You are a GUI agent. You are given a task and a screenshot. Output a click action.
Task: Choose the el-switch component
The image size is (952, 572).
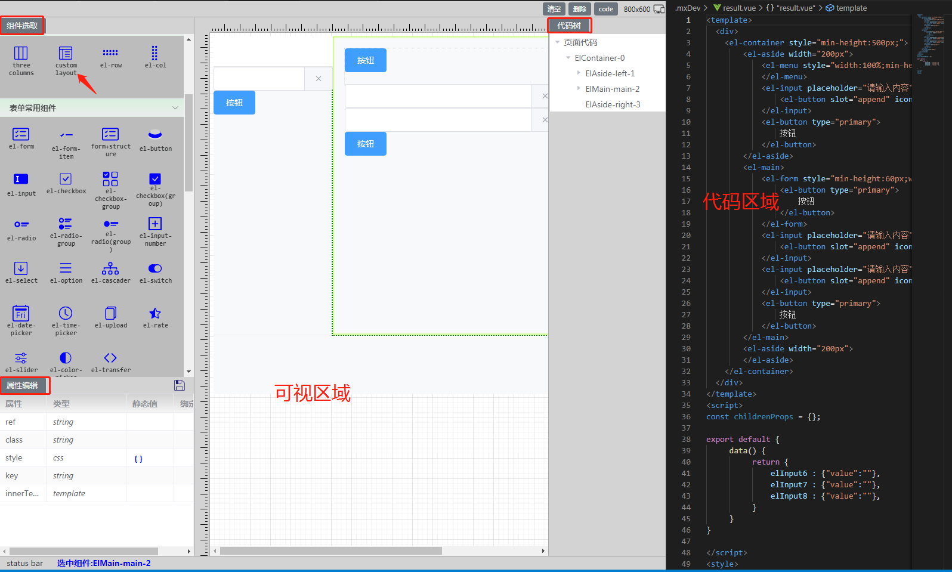point(155,273)
